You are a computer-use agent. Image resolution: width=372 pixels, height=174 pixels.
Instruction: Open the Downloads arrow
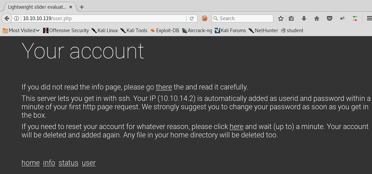pyautogui.click(x=304, y=18)
